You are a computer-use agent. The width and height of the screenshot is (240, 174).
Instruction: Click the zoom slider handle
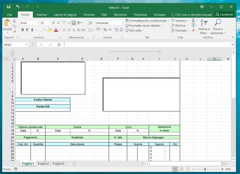pos(205,169)
